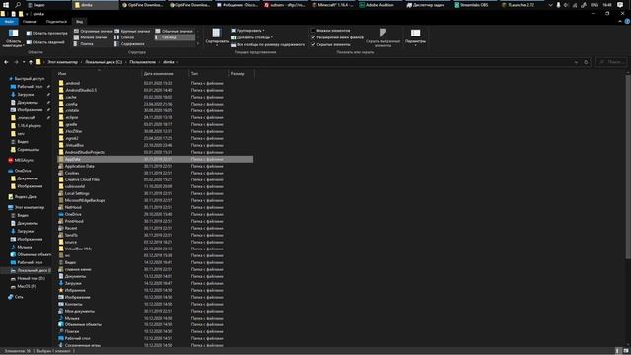Select the View (Вид) ribbon tab
Viewport: 631px width, 355px height.
pyautogui.click(x=79, y=22)
